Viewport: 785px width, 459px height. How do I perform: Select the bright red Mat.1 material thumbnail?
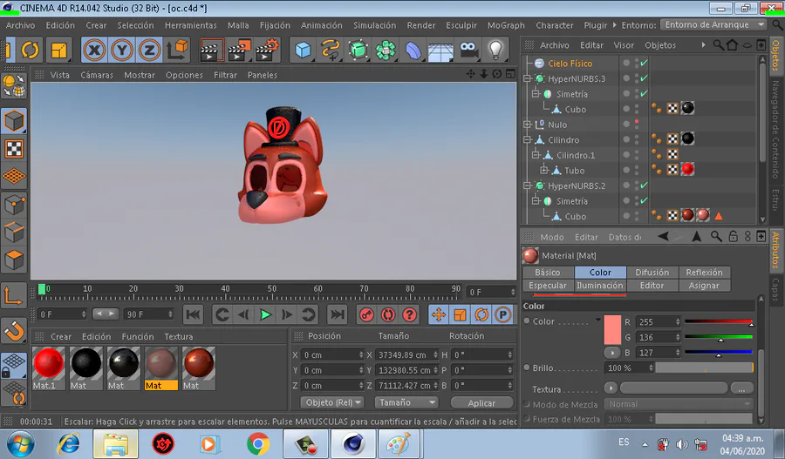point(49,364)
